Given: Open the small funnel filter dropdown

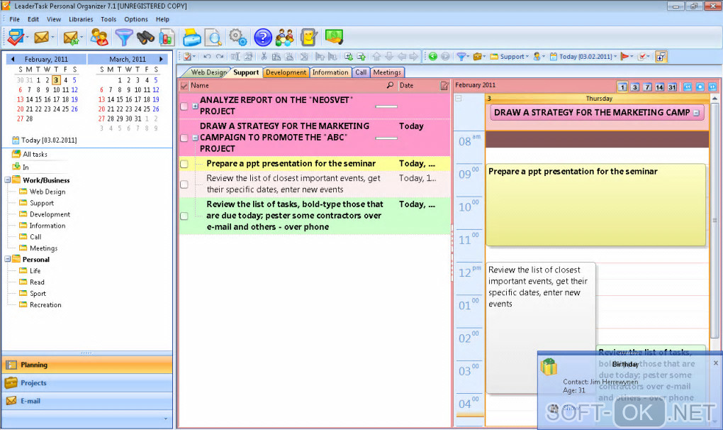Looking at the screenshot, I should point(462,56).
